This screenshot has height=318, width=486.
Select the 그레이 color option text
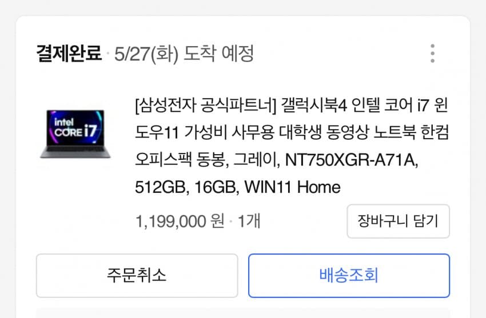[x=256, y=160]
